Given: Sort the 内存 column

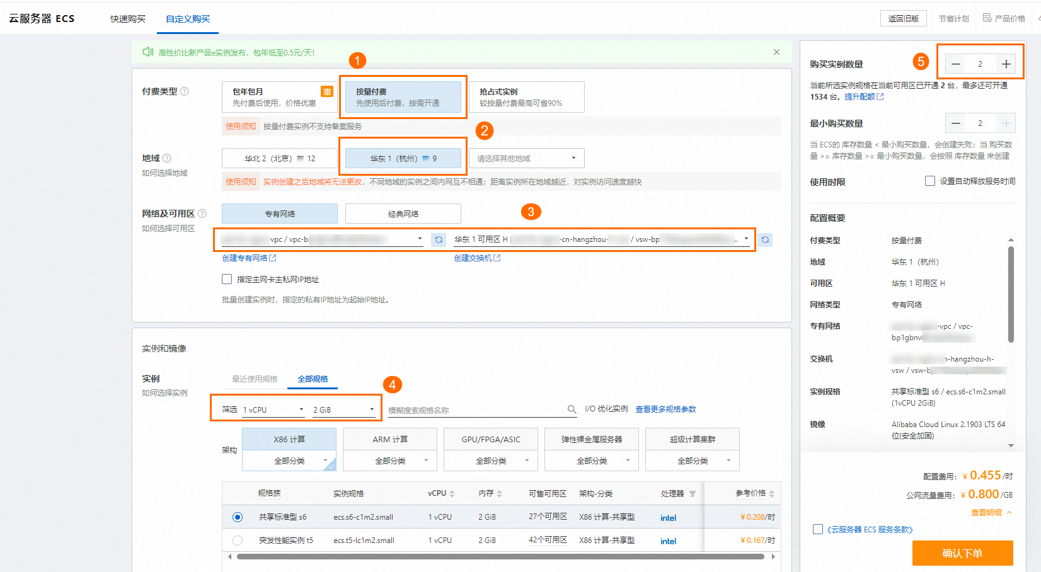Looking at the screenshot, I should click(x=499, y=494).
